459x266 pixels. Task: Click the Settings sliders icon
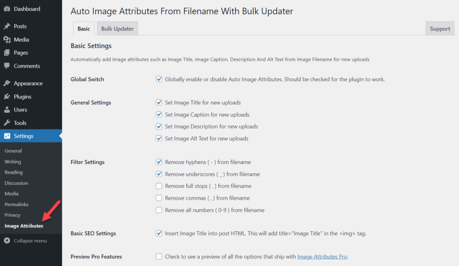(7, 136)
